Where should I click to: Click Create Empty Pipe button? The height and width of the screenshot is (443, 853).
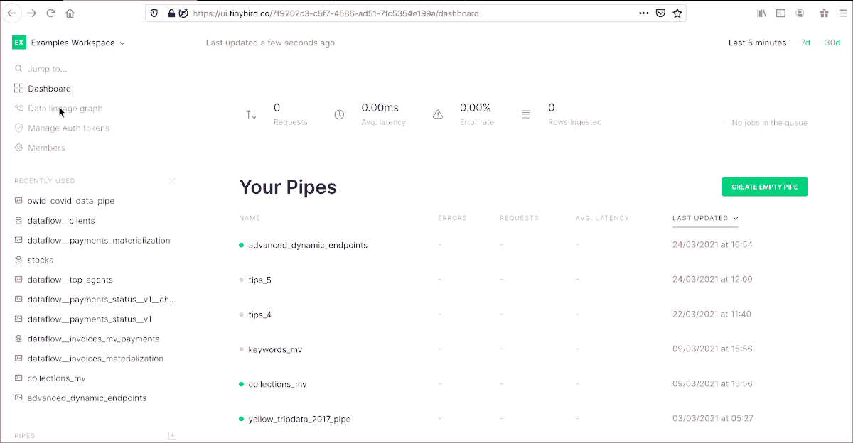[764, 187]
